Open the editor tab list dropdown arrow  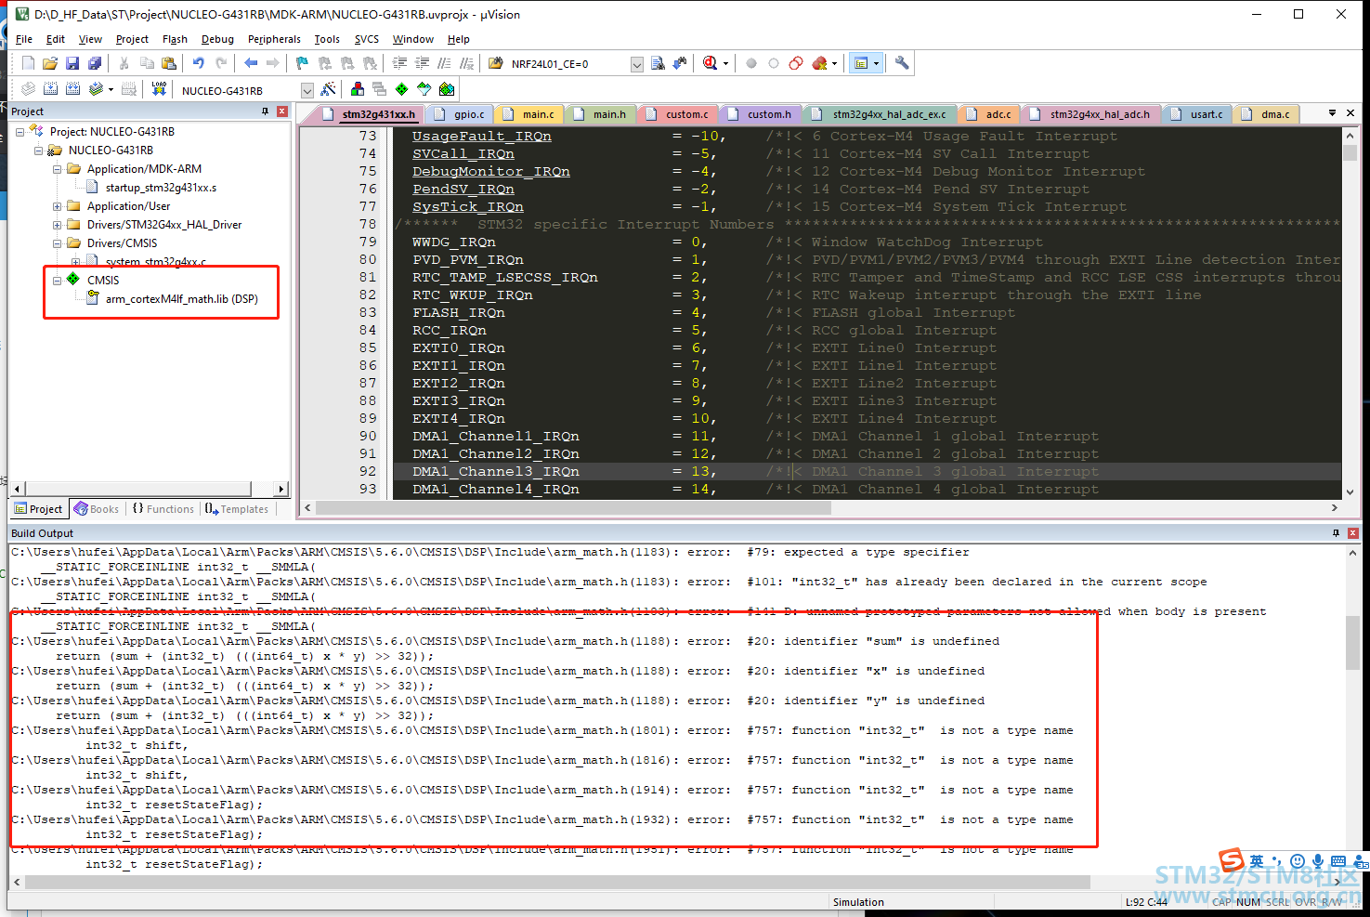click(1332, 112)
